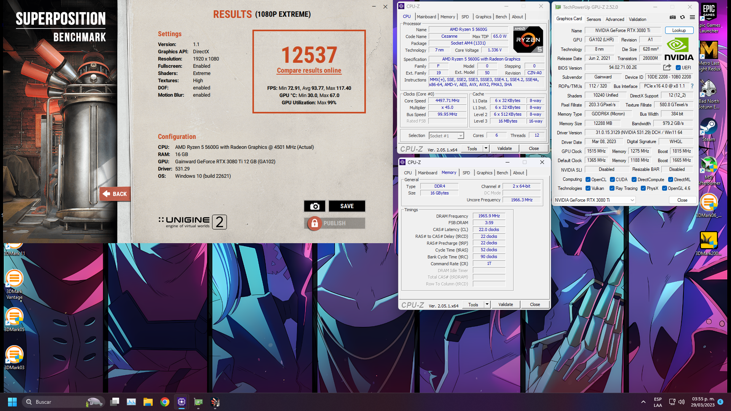Image resolution: width=731 pixels, height=411 pixels.
Task: Click the Buscar taskbar search box
Action: [64, 402]
